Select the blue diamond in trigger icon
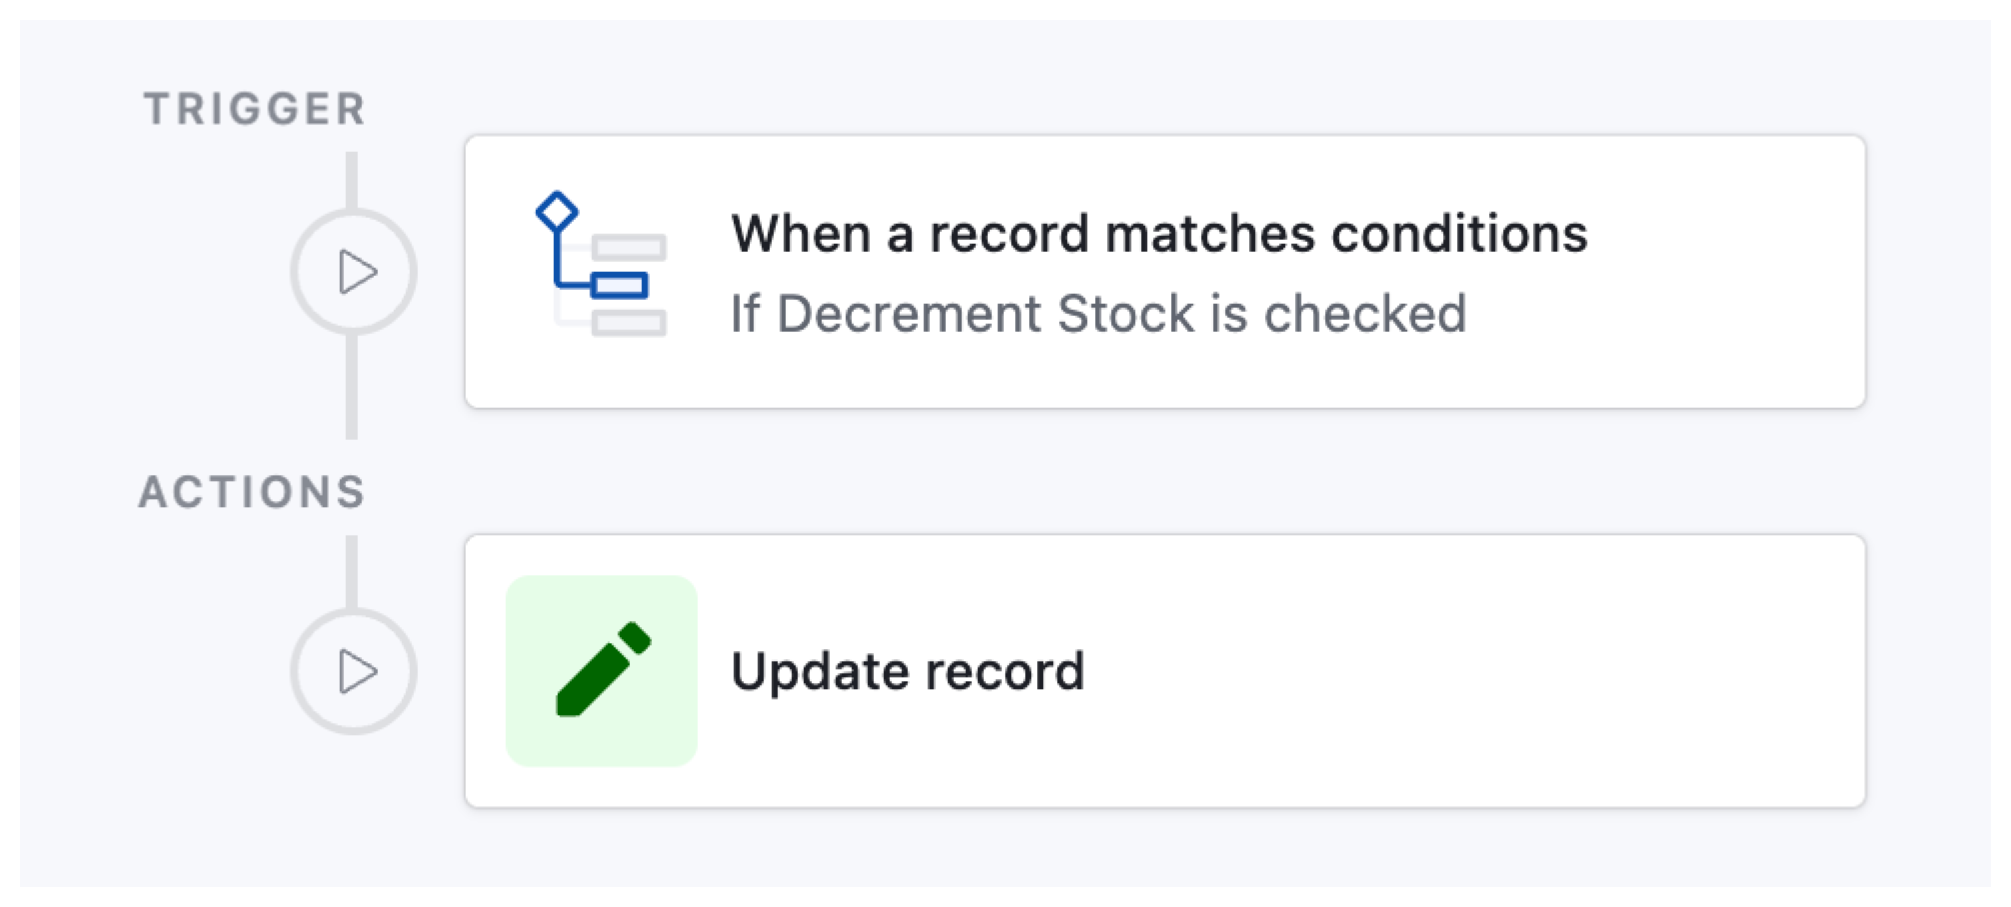 point(556,211)
